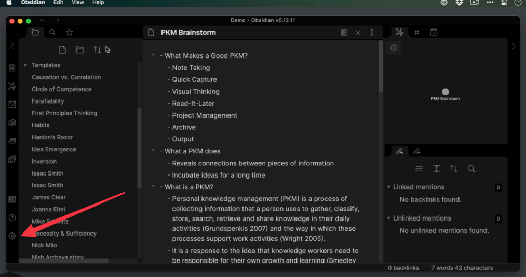Open the Hanlon's Razor note
Screen dimensions: 526x277
coord(52,138)
